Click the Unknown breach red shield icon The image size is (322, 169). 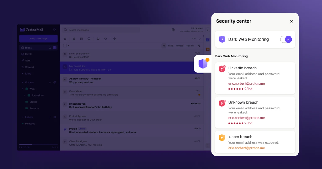tap(222, 103)
